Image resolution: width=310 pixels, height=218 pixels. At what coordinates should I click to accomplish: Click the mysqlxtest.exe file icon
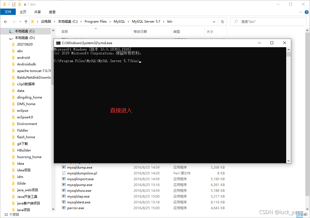64,202
